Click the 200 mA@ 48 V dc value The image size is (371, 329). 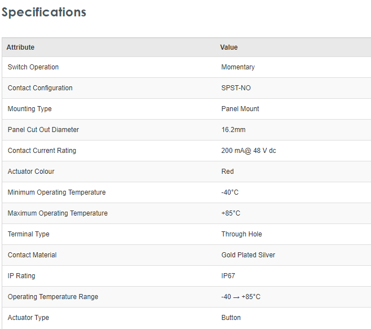point(249,151)
